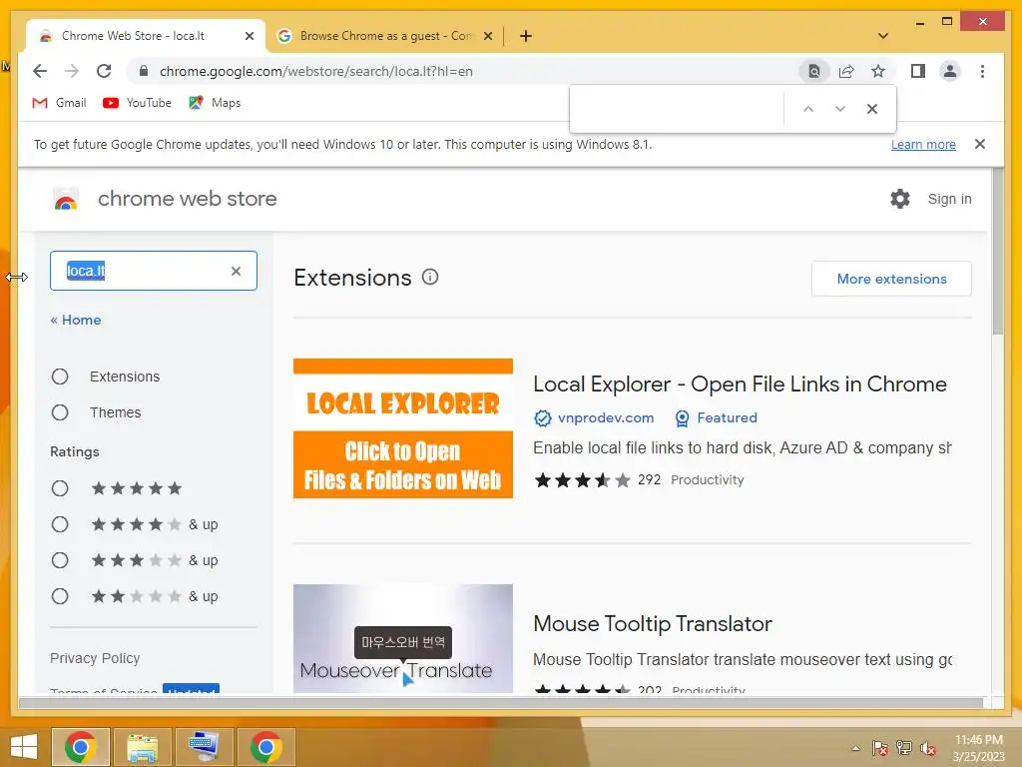Open the first Chrome taskbar icon
Image resolution: width=1022 pixels, height=767 pixels.
81,747
